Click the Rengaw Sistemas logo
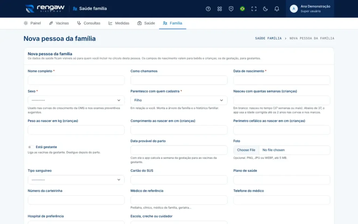The image size is (358, 224). pos(45,9)
